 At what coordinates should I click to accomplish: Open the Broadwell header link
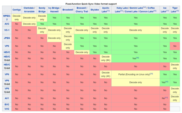(68, 10)
